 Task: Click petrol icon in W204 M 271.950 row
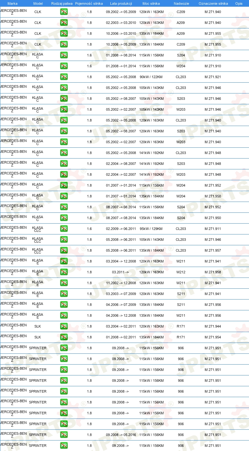point(64,196)
